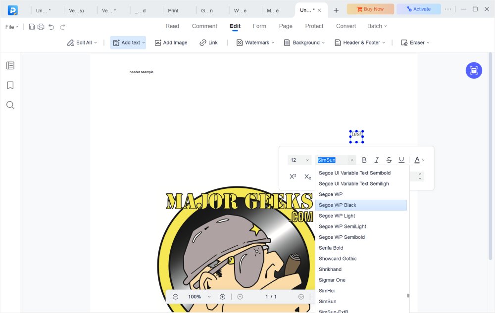The width and height of the screenshot is (495, 313).
Task: Click the round blue floating button
Action: [474, 70]
